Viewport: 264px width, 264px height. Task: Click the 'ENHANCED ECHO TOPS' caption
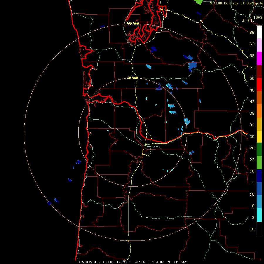coord(103,262)
